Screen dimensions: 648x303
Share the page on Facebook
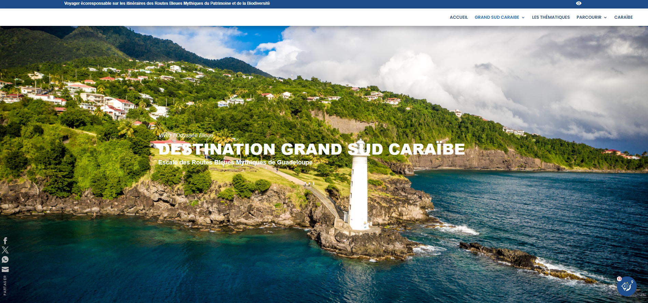coord(5,241)
